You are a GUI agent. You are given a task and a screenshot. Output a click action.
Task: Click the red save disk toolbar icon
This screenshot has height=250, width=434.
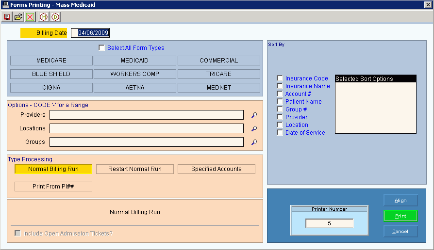pyautogui.click(x=7, y=17)
